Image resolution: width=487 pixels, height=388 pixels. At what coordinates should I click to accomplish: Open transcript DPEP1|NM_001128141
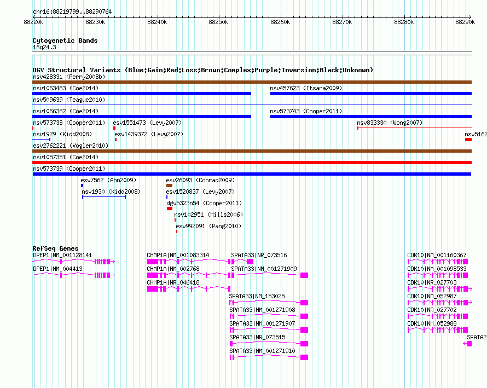[x=62, y=256]
